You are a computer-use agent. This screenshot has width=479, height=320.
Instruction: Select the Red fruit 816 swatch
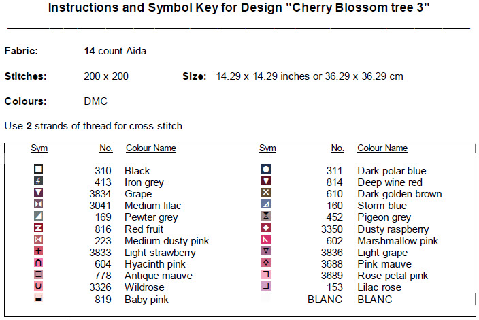pos(39,228)
